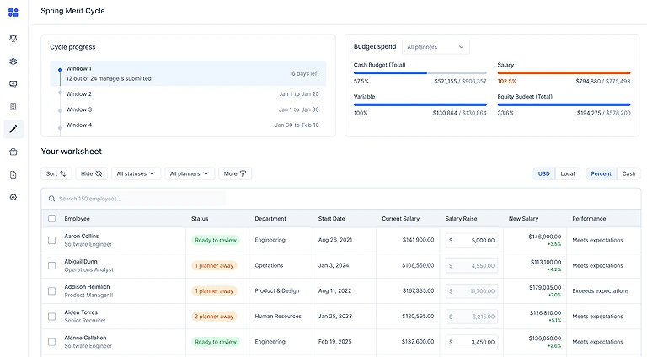The height and width of the screenshot is (357, 647).
Task: Click the Current Salary column header
Action: pyautogui.click(x=400, y=219)
